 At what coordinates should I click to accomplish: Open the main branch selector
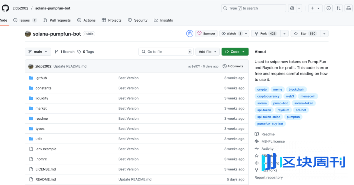pos(38,52)
